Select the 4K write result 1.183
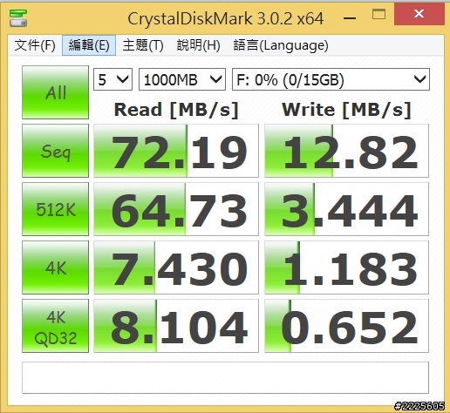Image resolution: width=450 pixels, height=413 pixels. [x=346, y=267]
